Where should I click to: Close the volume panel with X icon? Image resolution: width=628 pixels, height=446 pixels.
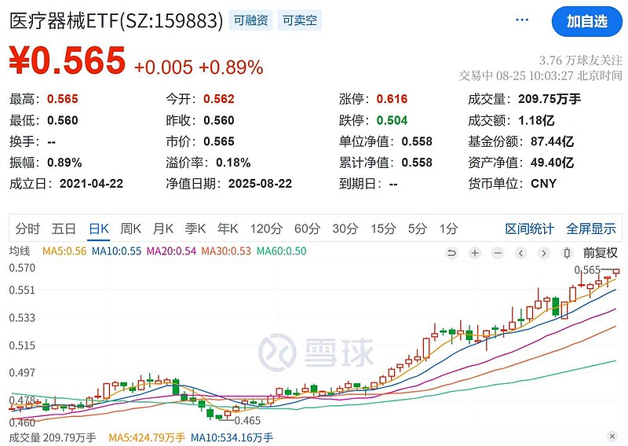(612, 437)
